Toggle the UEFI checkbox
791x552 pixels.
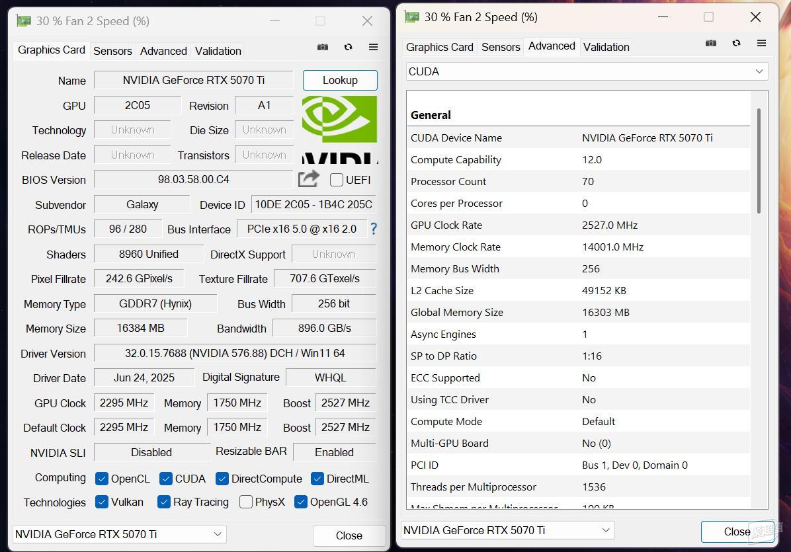tap(337, 180)
